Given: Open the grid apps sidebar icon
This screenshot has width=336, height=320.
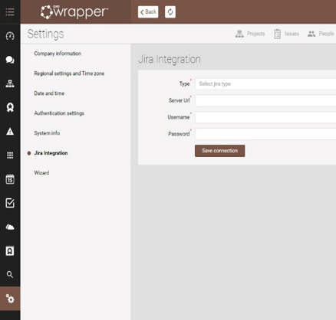Looking at the screenshot, I should point(10,155).
